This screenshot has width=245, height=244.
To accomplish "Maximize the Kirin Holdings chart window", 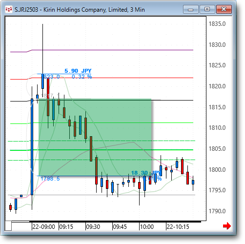I will [x=207, y=9].
